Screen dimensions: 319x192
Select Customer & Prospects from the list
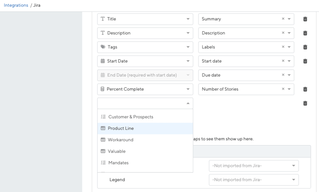[x=145, y=117]
